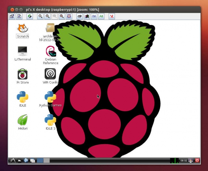Click the Scratch icon label text
This screenshot has height=171, width=208.
22,36
